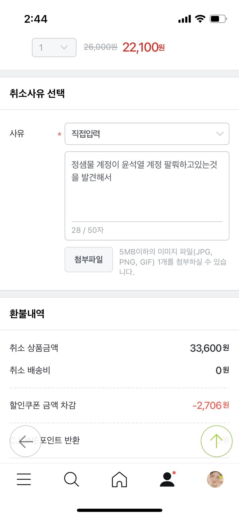Tap the 환불내역 section heading
239x517 pixels.
[x=27, y=314]
